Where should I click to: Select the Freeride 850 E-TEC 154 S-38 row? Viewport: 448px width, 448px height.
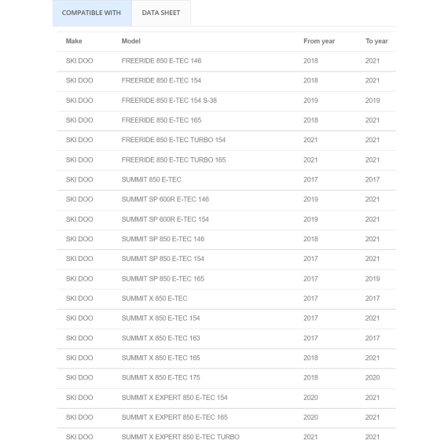point(226,101)
